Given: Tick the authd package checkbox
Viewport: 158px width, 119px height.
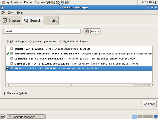Looking at the screenshot, I should pos(11,48).
